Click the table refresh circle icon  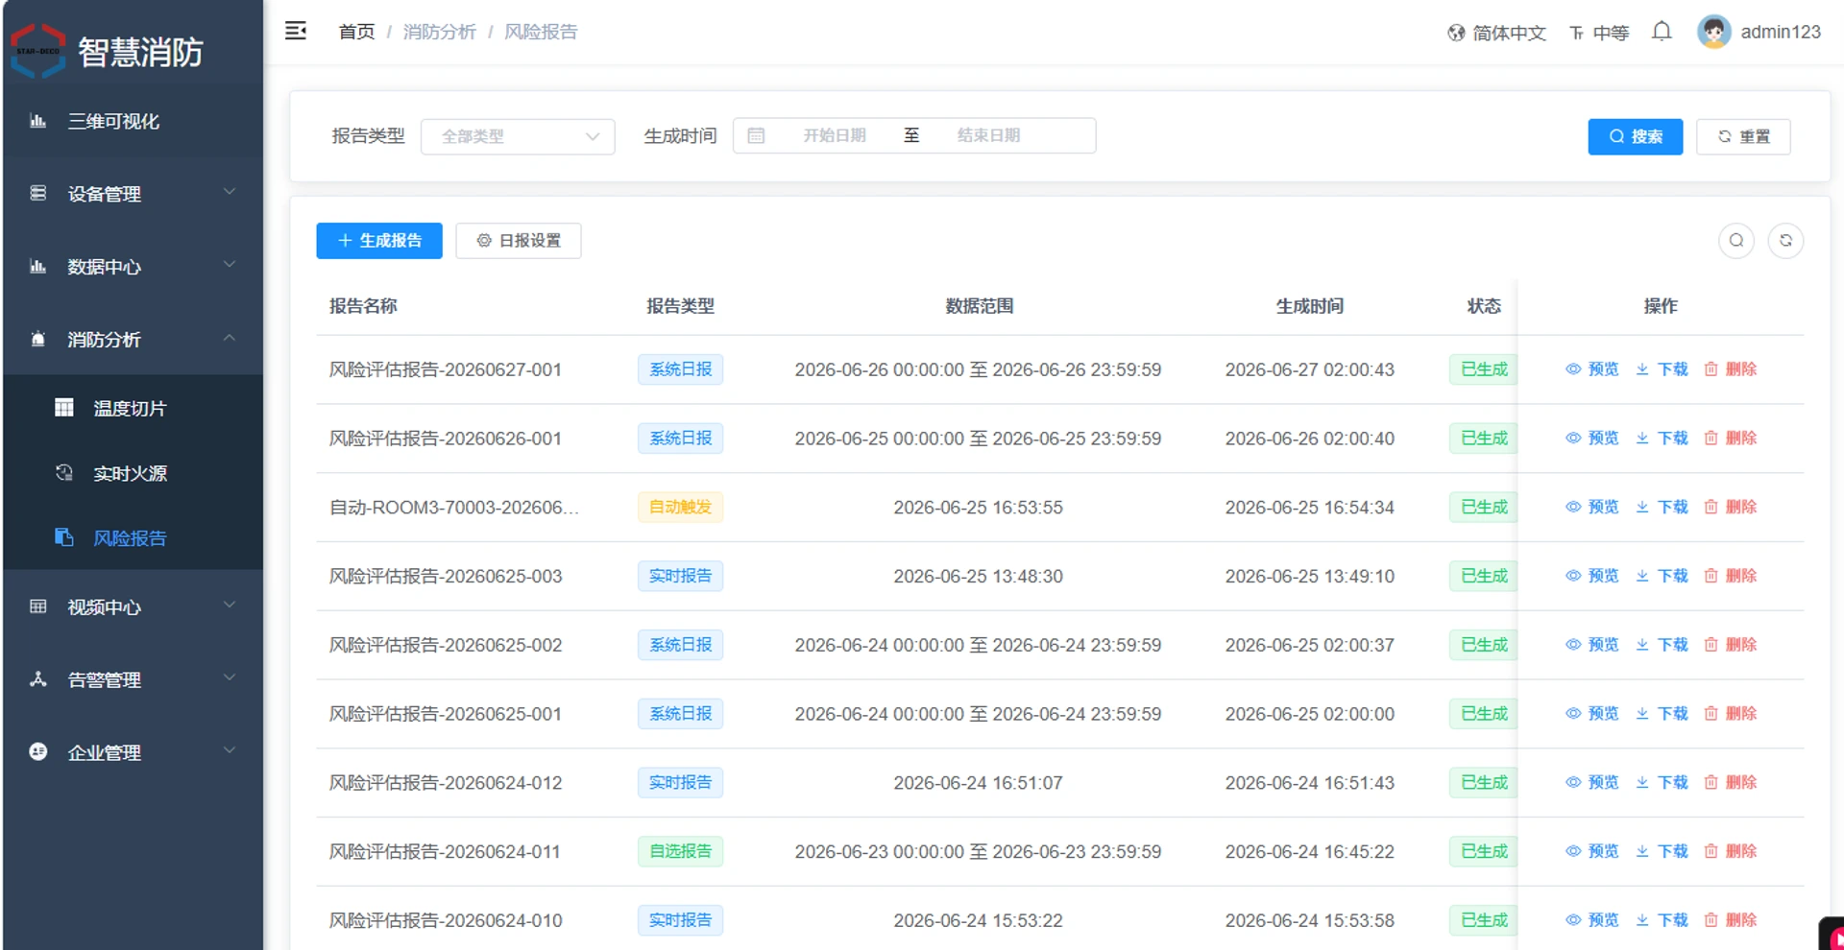tap(1785, 241)
